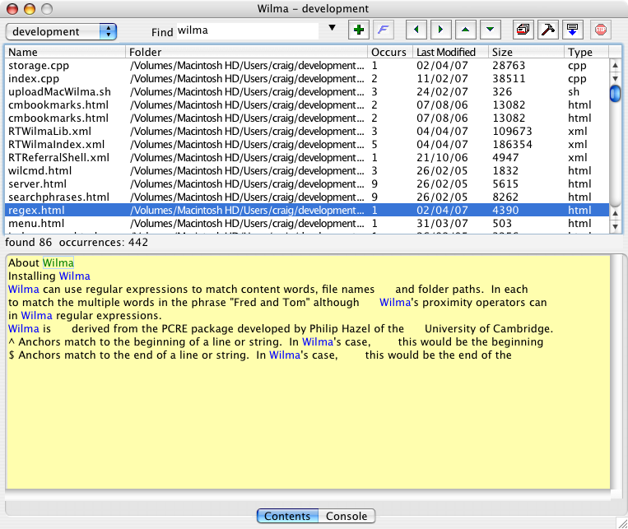The height and width of the screenshot is (529, 628).
Task: Select the menu.html row
Action: 307,224
